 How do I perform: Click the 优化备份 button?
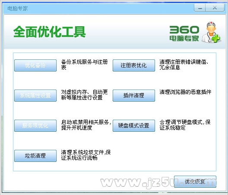point(35,65)
